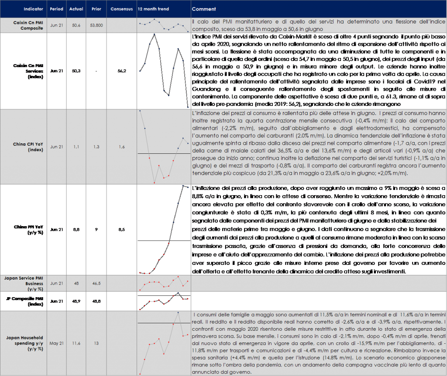447x376 pixels.
Task: Select the 53,800 prior value cell
Action: (96, 25)
